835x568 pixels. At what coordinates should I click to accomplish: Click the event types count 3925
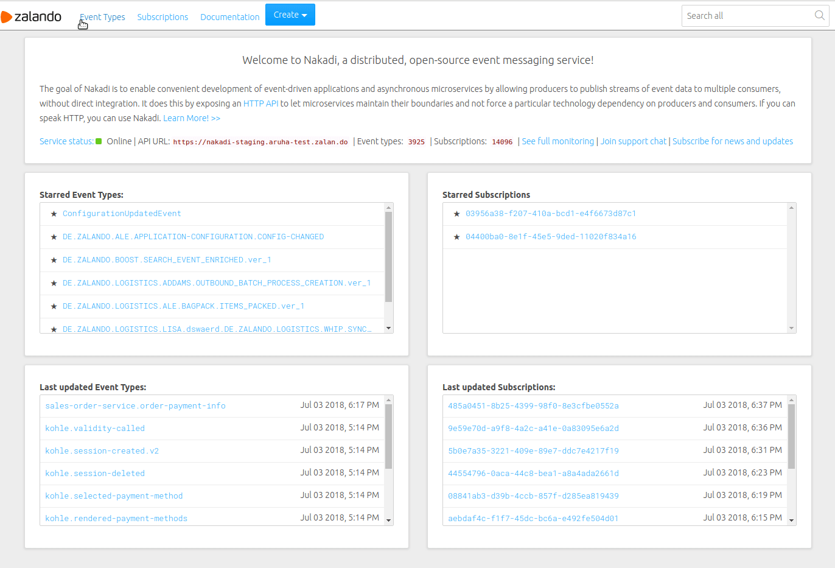pyautogui.click(x=416, y=142)
